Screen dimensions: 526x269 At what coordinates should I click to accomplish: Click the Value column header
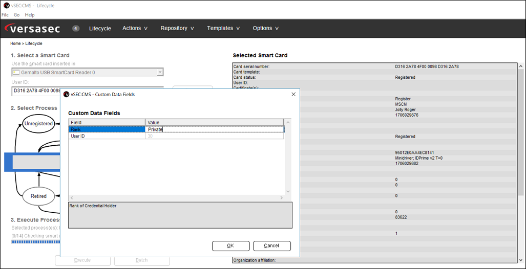pos(215,123)
